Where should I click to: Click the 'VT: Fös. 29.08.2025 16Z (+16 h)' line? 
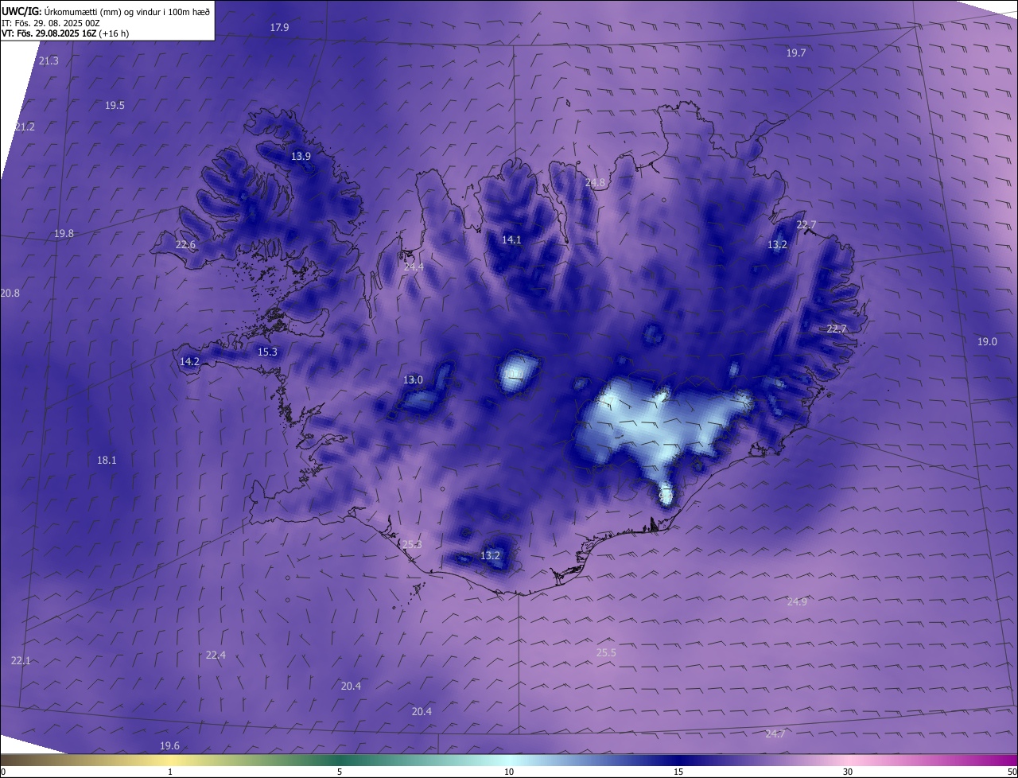65,33
